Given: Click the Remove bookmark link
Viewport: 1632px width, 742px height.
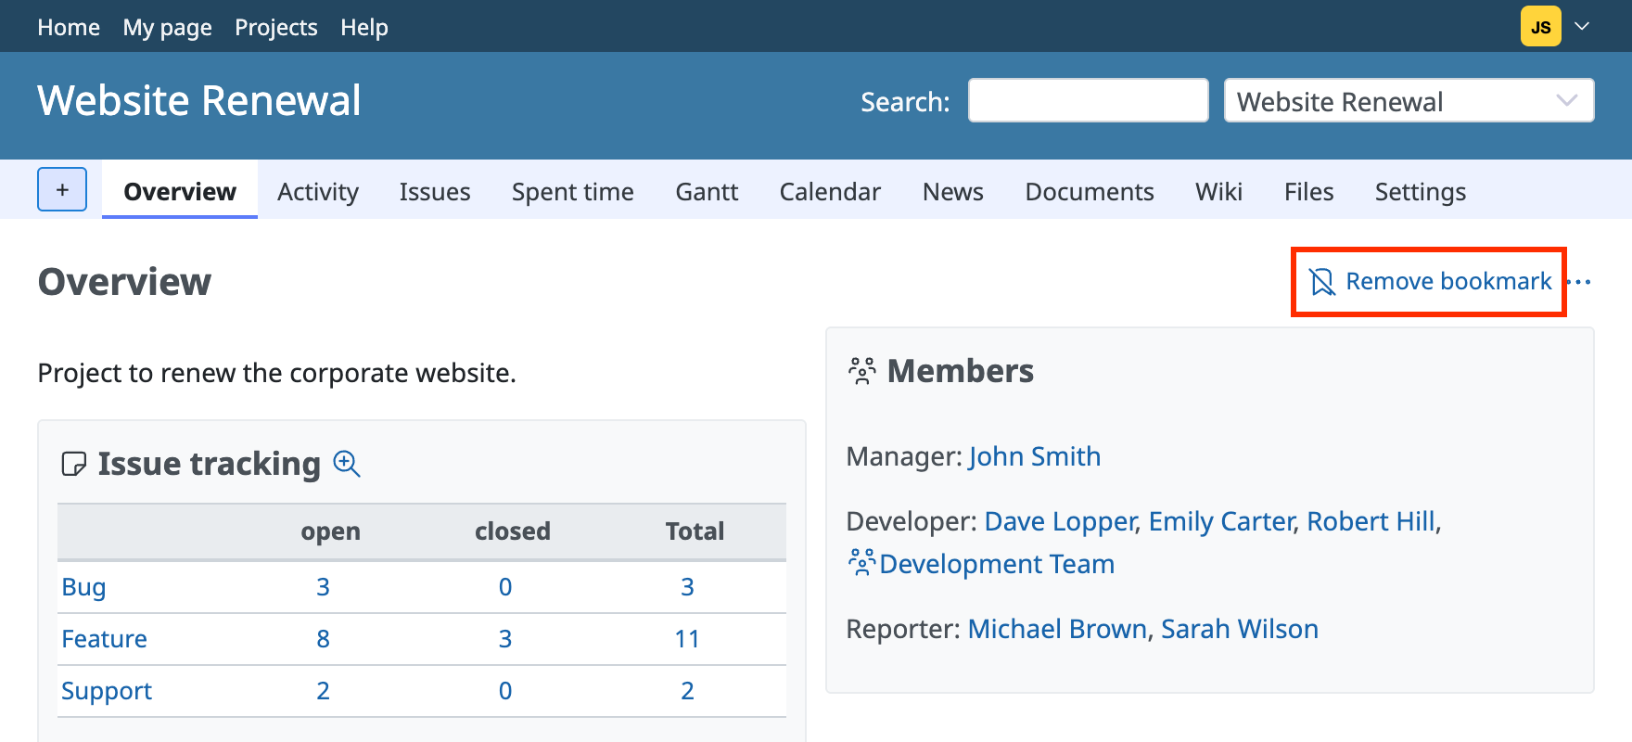Looking at the screenshot, I should coord(1430,281).
